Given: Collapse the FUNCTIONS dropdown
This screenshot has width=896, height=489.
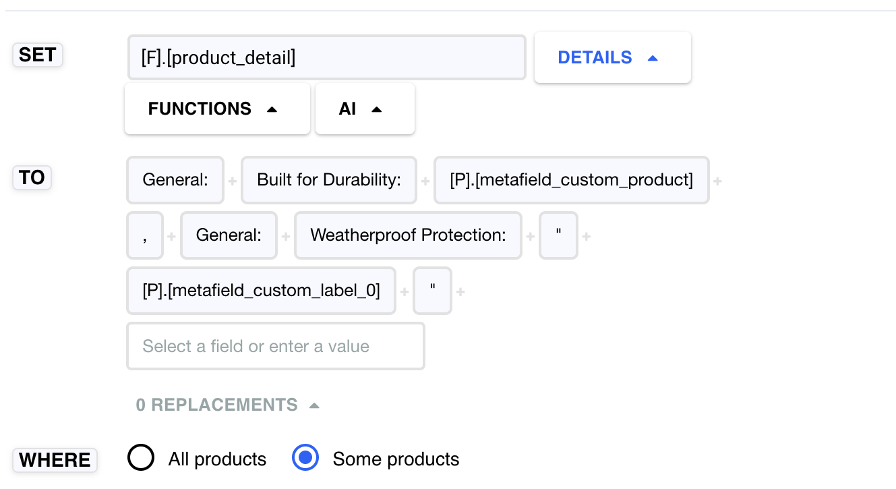Looking at the screenshot, I should point(217,109).
